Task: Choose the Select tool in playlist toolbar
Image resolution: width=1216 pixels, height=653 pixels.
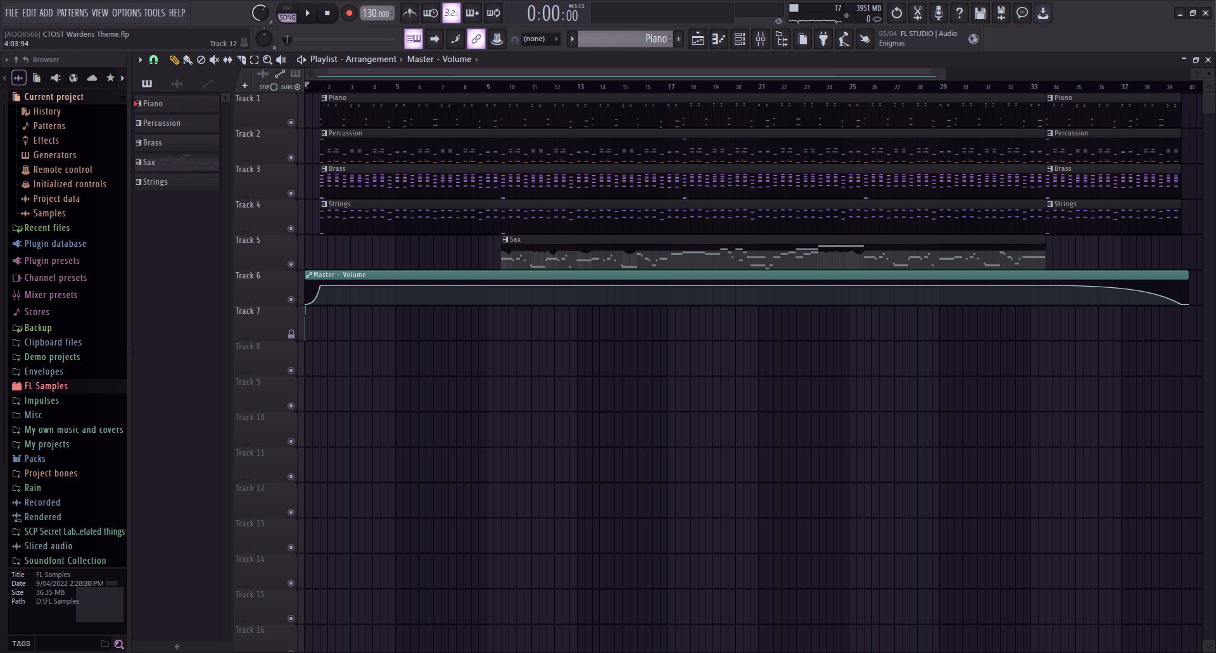Action: 254,59
